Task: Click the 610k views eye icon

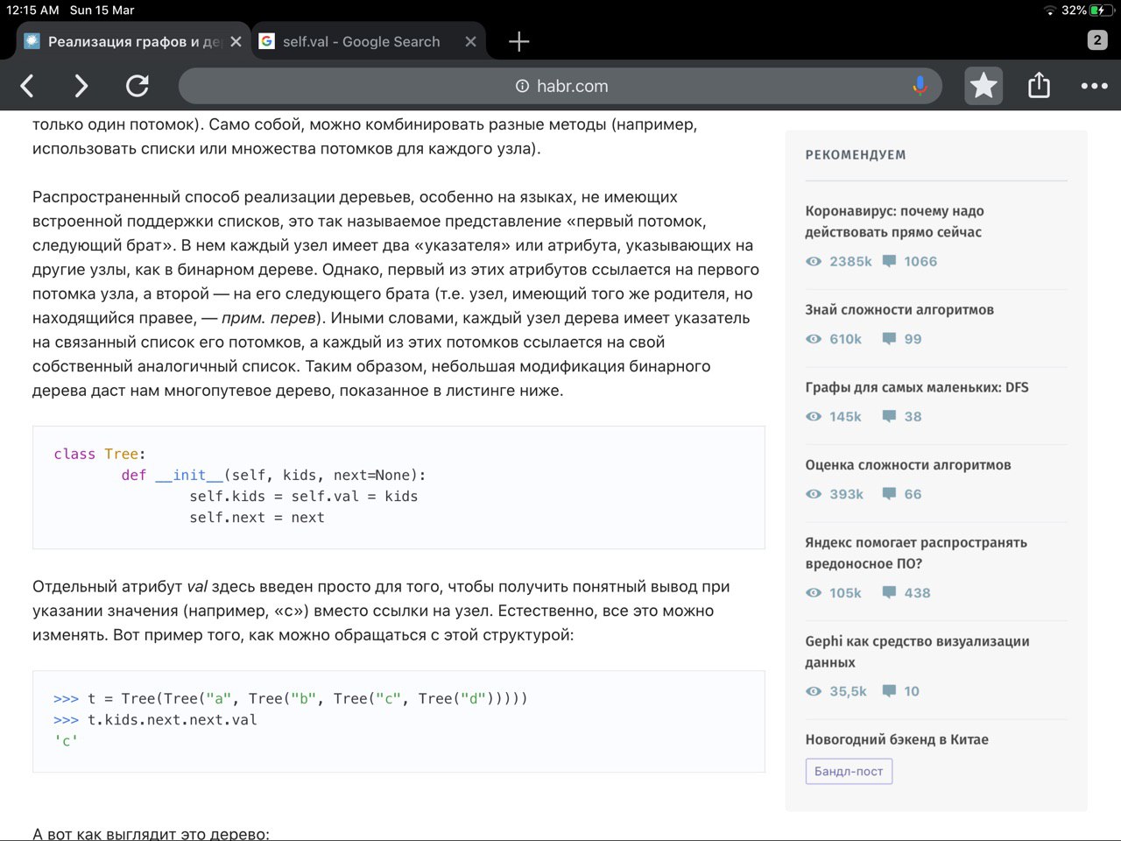Action: [x=814, y=339]
